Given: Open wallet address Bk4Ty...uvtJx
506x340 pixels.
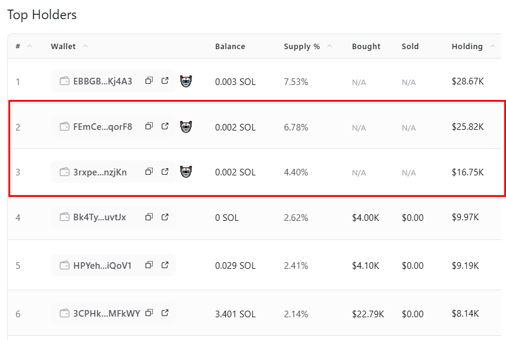Looking at the screenshot, I should (x=100, y=217).
